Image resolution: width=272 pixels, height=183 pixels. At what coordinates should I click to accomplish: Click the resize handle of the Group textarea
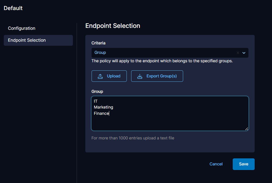(247, 129)
